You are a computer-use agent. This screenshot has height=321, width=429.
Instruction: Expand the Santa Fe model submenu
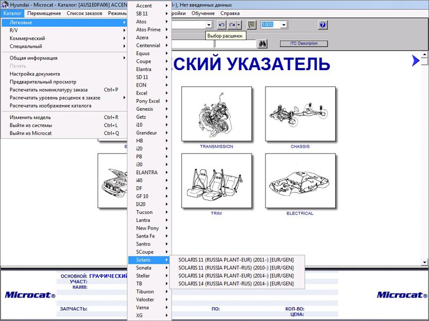click(x=150, y=236)
